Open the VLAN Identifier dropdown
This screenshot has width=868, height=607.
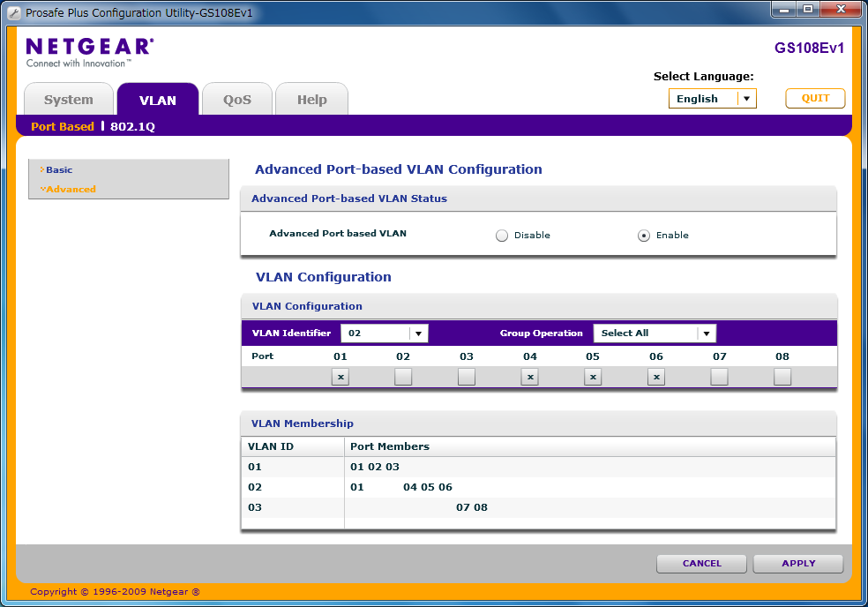pos(419,333)
